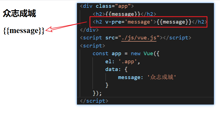Viewport: 220px width, 114px height.
Task: Click the opening <script> tag without src
Action: click(92, 46)
